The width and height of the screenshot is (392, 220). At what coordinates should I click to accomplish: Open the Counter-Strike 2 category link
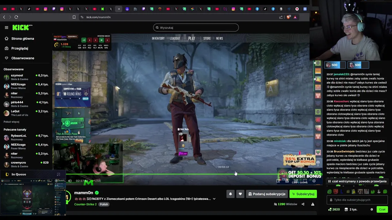point(85,204)
